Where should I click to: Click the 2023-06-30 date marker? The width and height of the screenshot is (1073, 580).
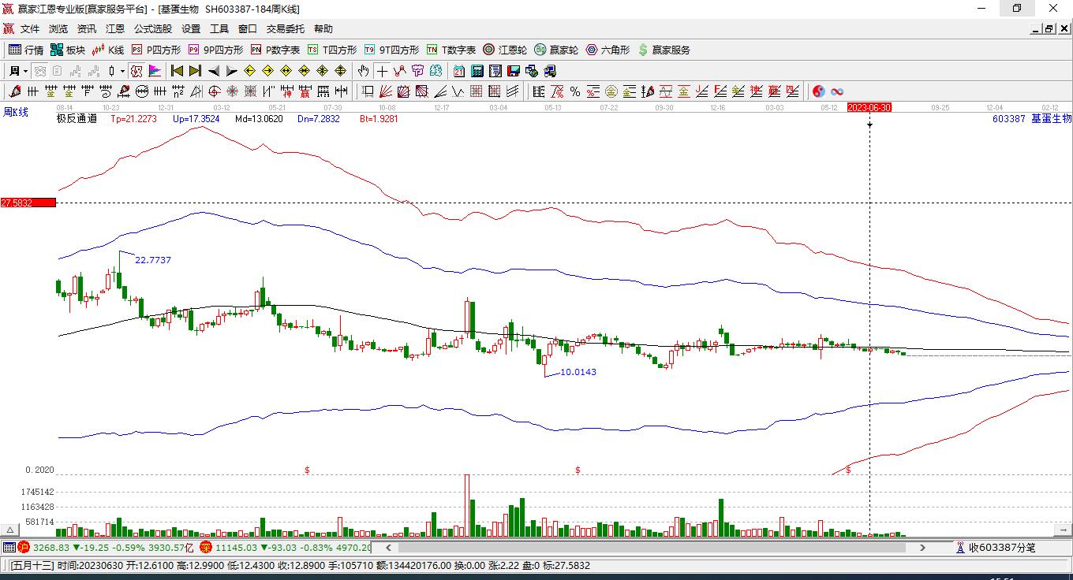869,107
